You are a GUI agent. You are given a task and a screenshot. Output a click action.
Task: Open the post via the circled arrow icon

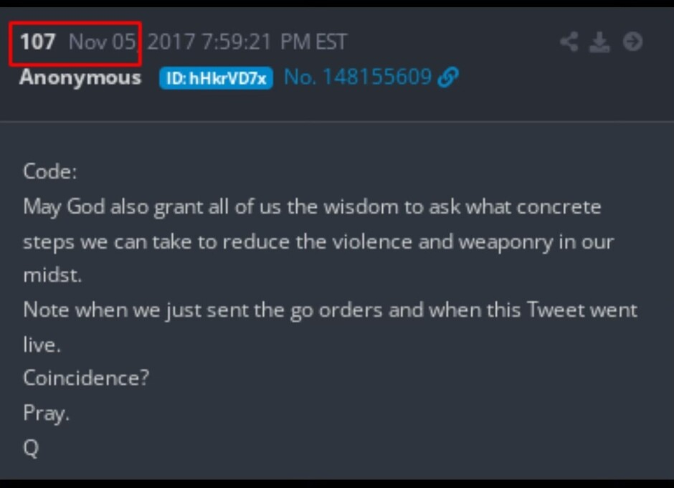click(x=632, y=42)
